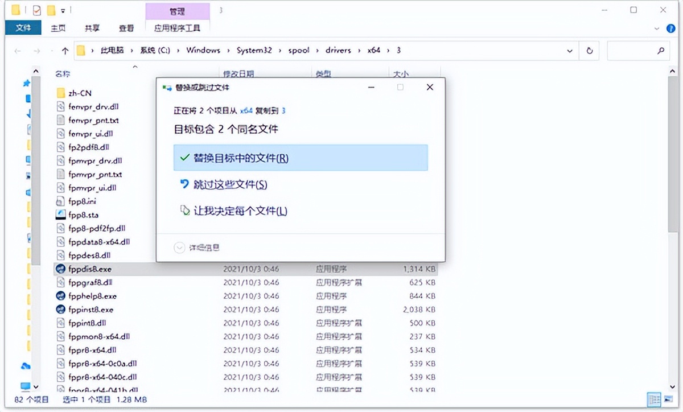Switch to the 查看 ribbon tab
683x412 pixels.
click(x=126, y=27)
